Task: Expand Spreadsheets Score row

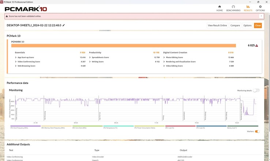Action: point(90,57)
